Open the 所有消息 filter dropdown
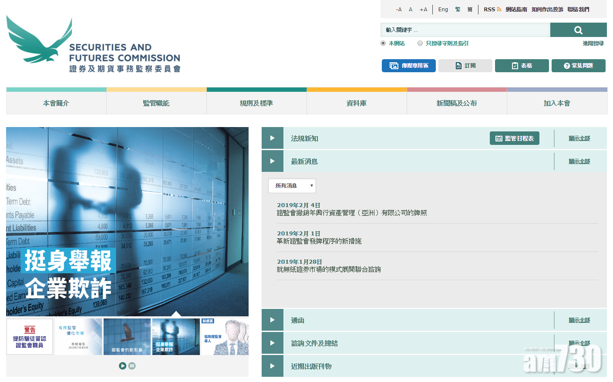The image size is (613, 382). click(x=292, y=186)
